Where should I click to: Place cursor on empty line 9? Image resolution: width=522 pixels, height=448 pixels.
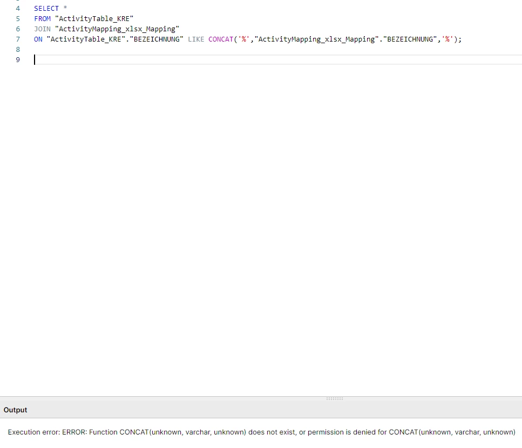tap(277, 59)
